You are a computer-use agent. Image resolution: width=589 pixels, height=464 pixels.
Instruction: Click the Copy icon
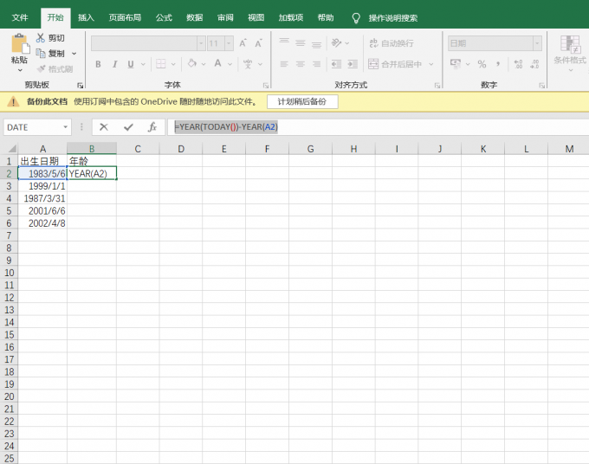click(x=41, y=54)
